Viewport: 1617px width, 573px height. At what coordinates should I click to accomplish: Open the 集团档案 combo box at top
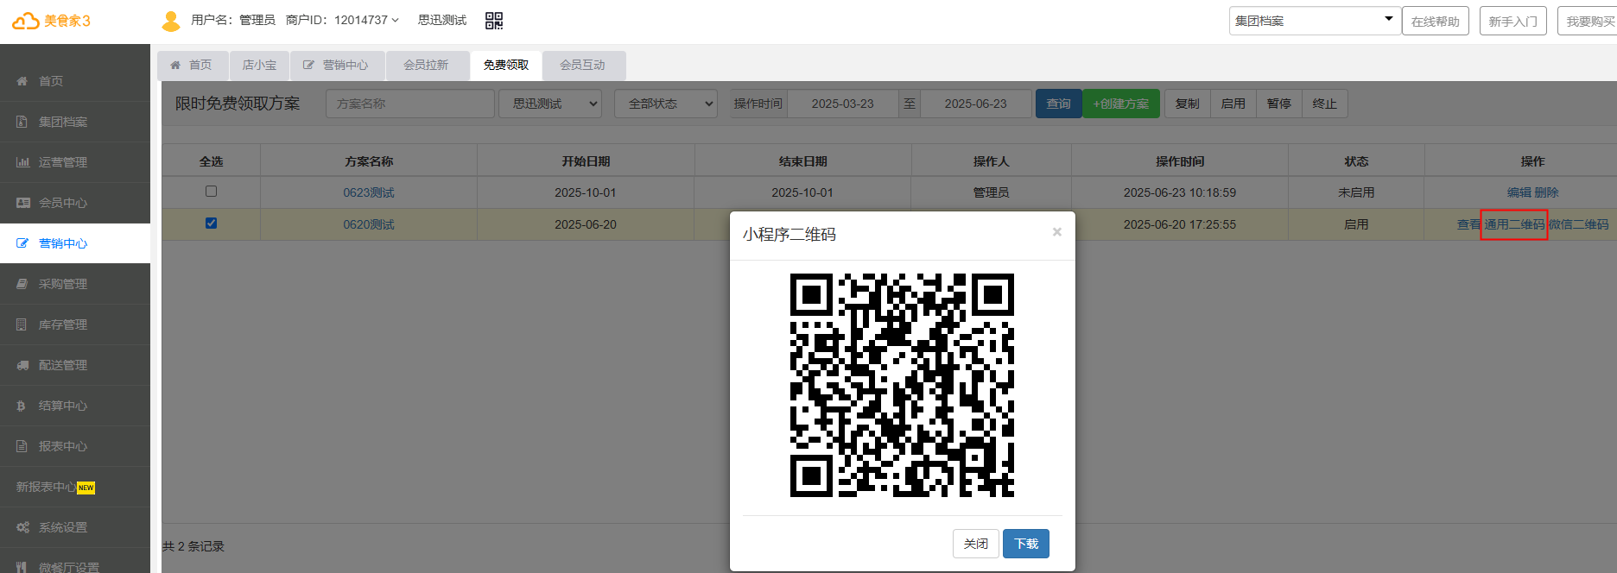click(x=1315, y=21)
